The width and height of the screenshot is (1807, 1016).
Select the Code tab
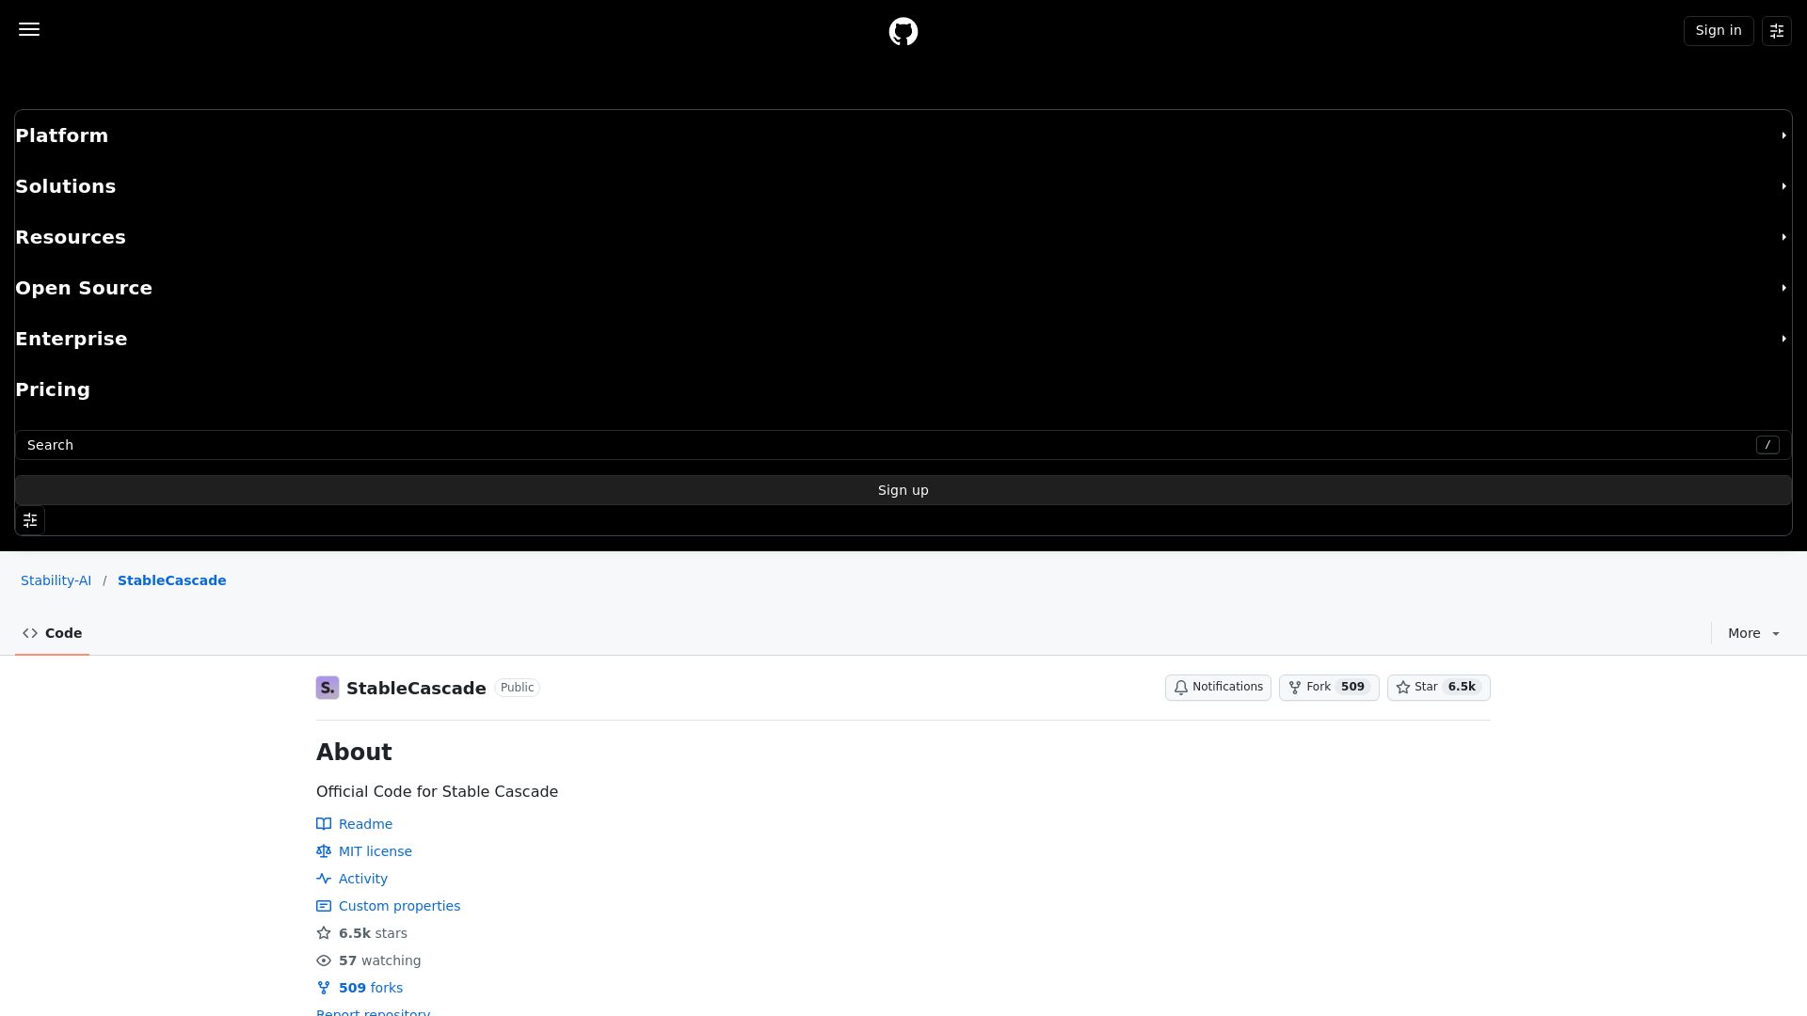[53, 633]
